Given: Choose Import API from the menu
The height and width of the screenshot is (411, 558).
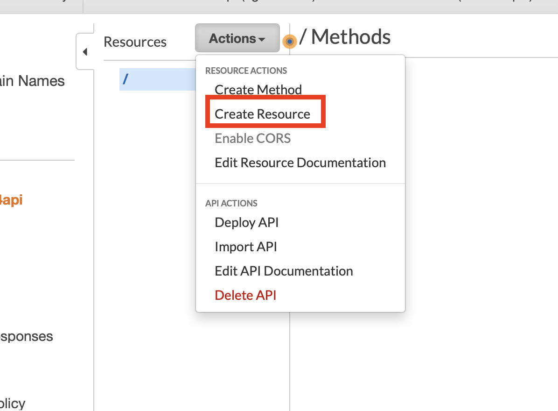Looking at the screenshot, I should [x=246, y=246].
